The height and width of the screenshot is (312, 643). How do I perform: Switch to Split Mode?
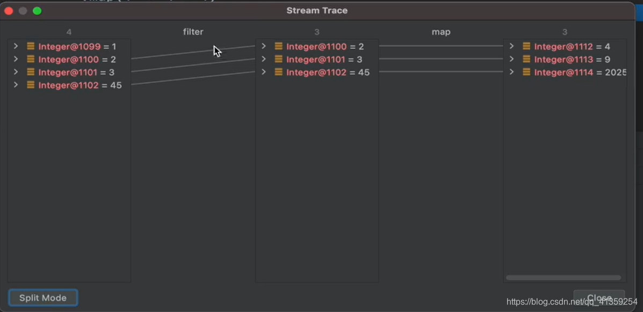(x=43, y=298)
